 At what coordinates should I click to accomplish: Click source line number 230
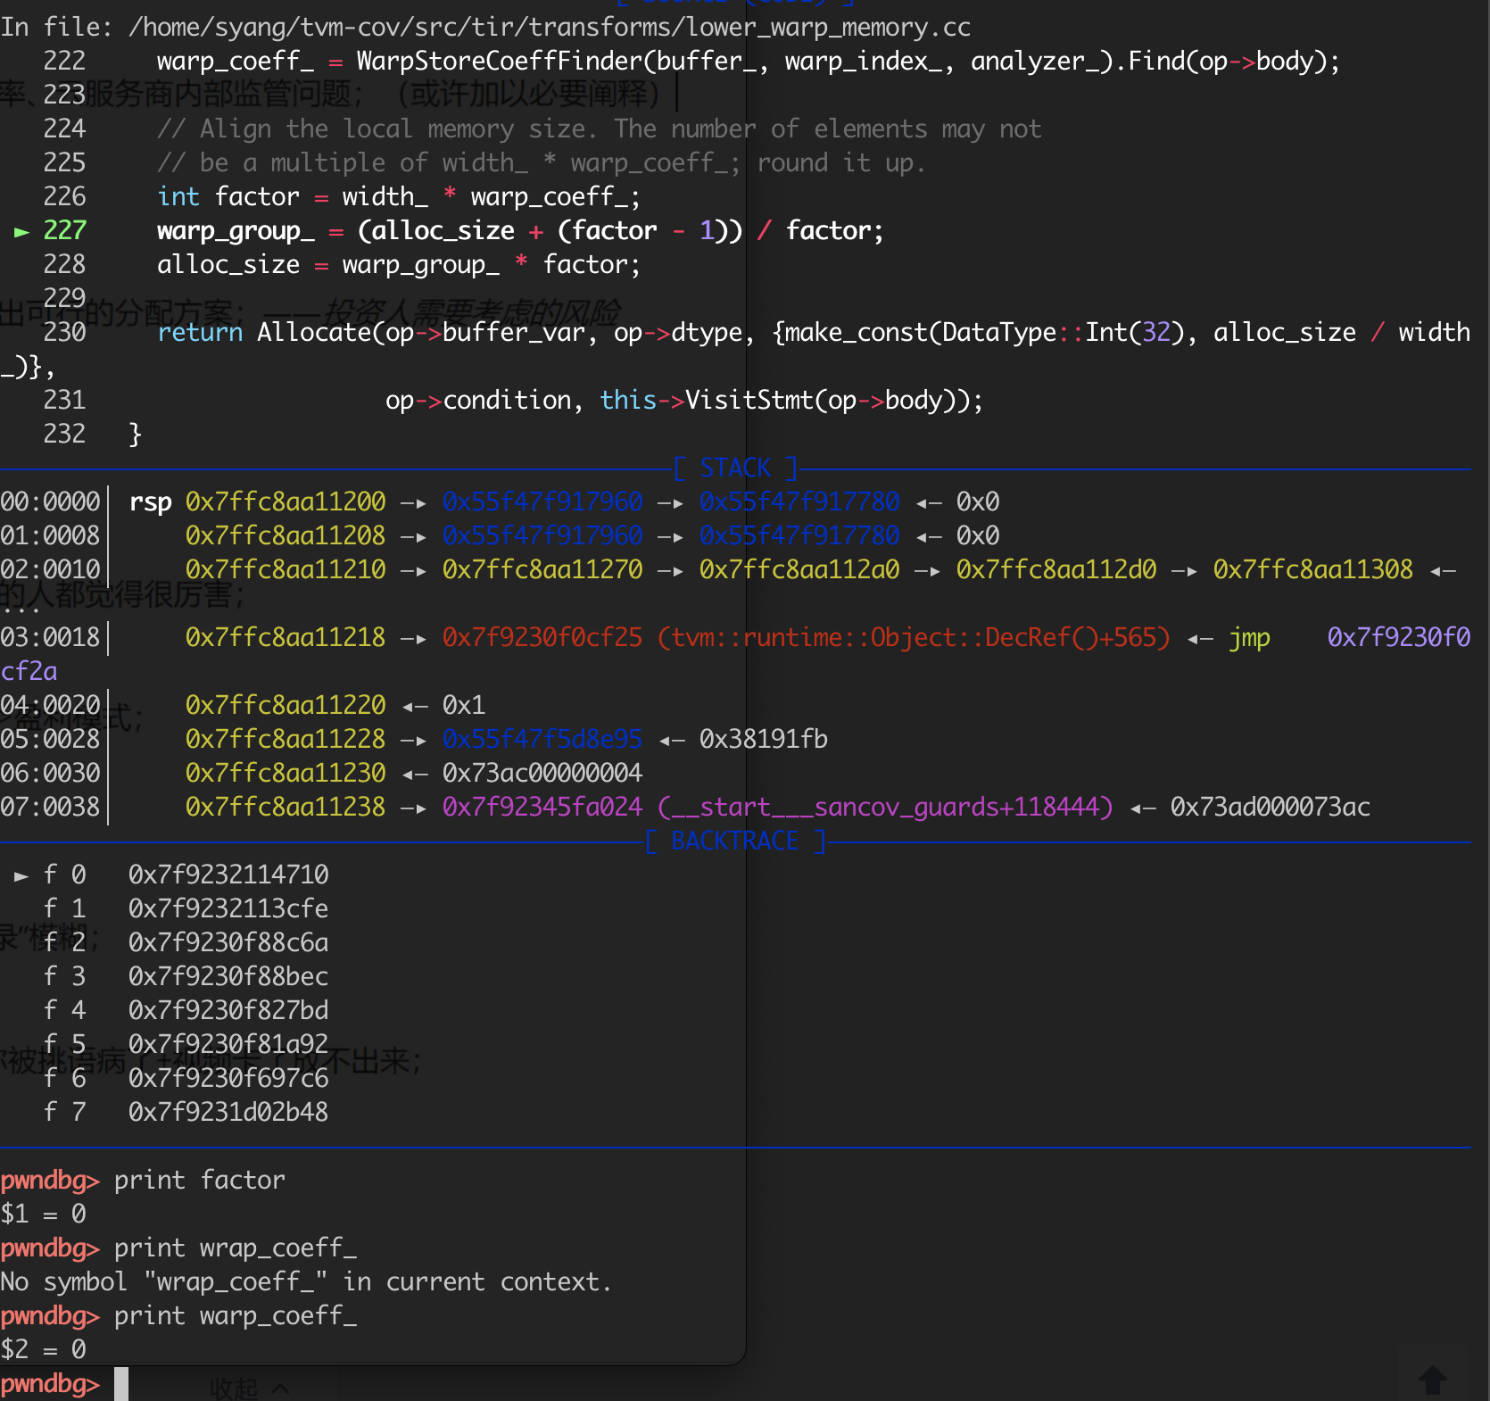64,332
